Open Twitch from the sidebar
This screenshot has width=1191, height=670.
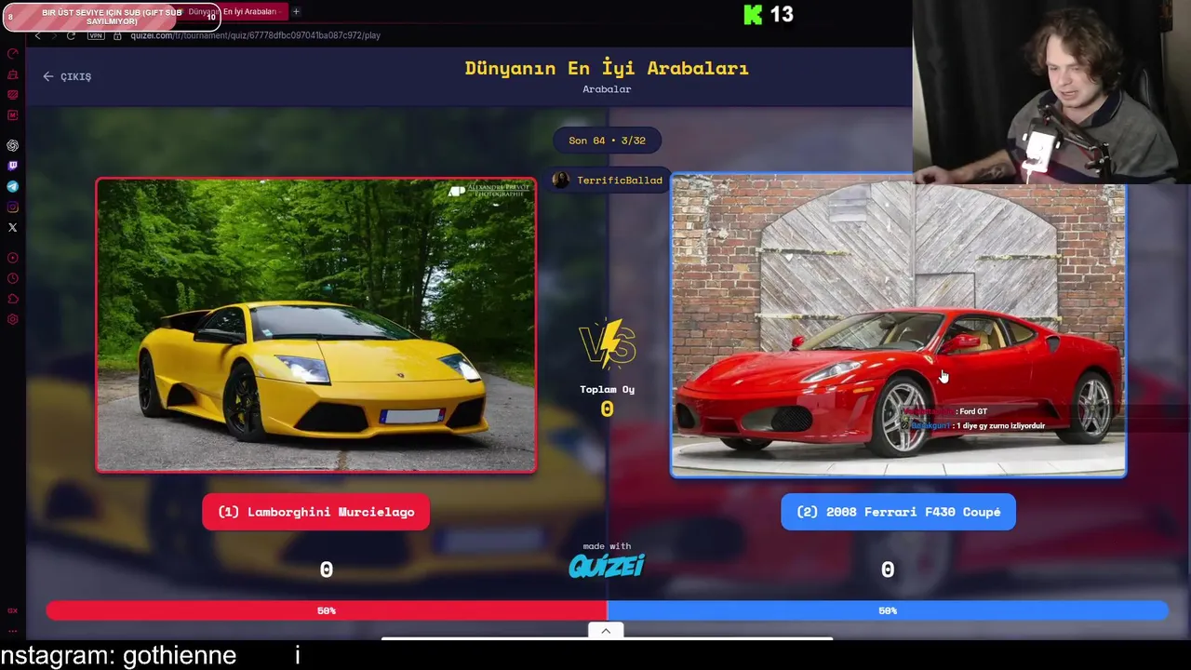(12, 166)
